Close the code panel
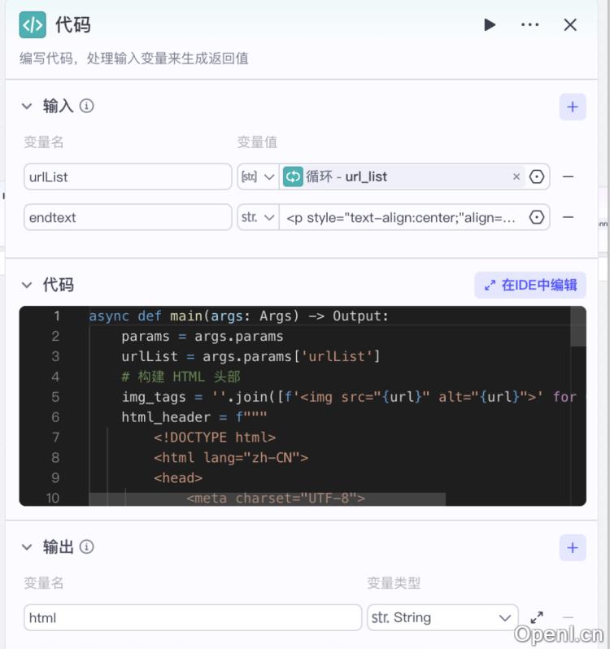 570,25
